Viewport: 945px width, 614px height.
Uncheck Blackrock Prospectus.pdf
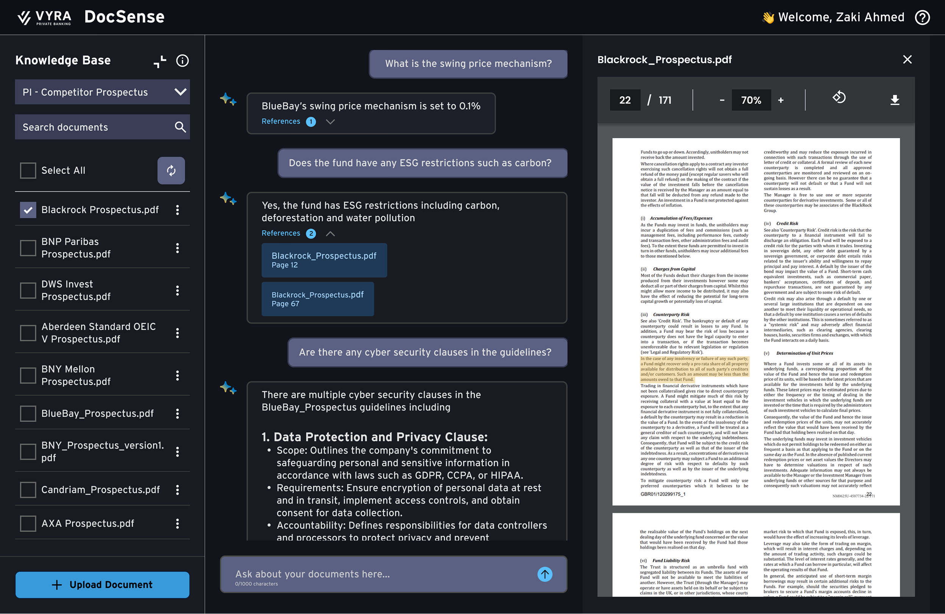[x=28, y=210]
